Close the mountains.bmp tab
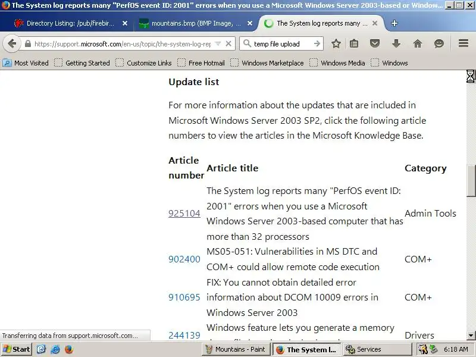This screenshot has height=357, width=476. (x=250, y=23)
